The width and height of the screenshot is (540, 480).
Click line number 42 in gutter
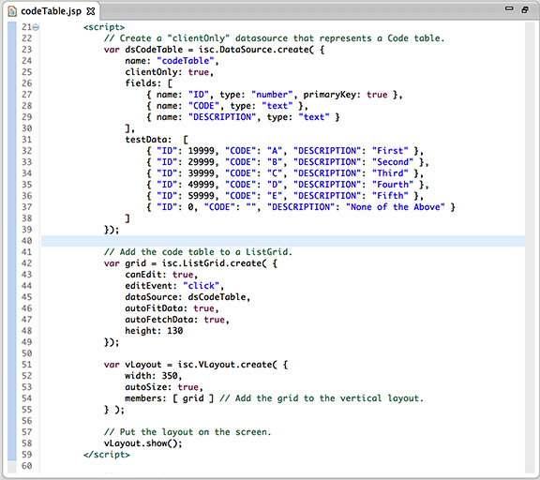(x=27, y=263)
